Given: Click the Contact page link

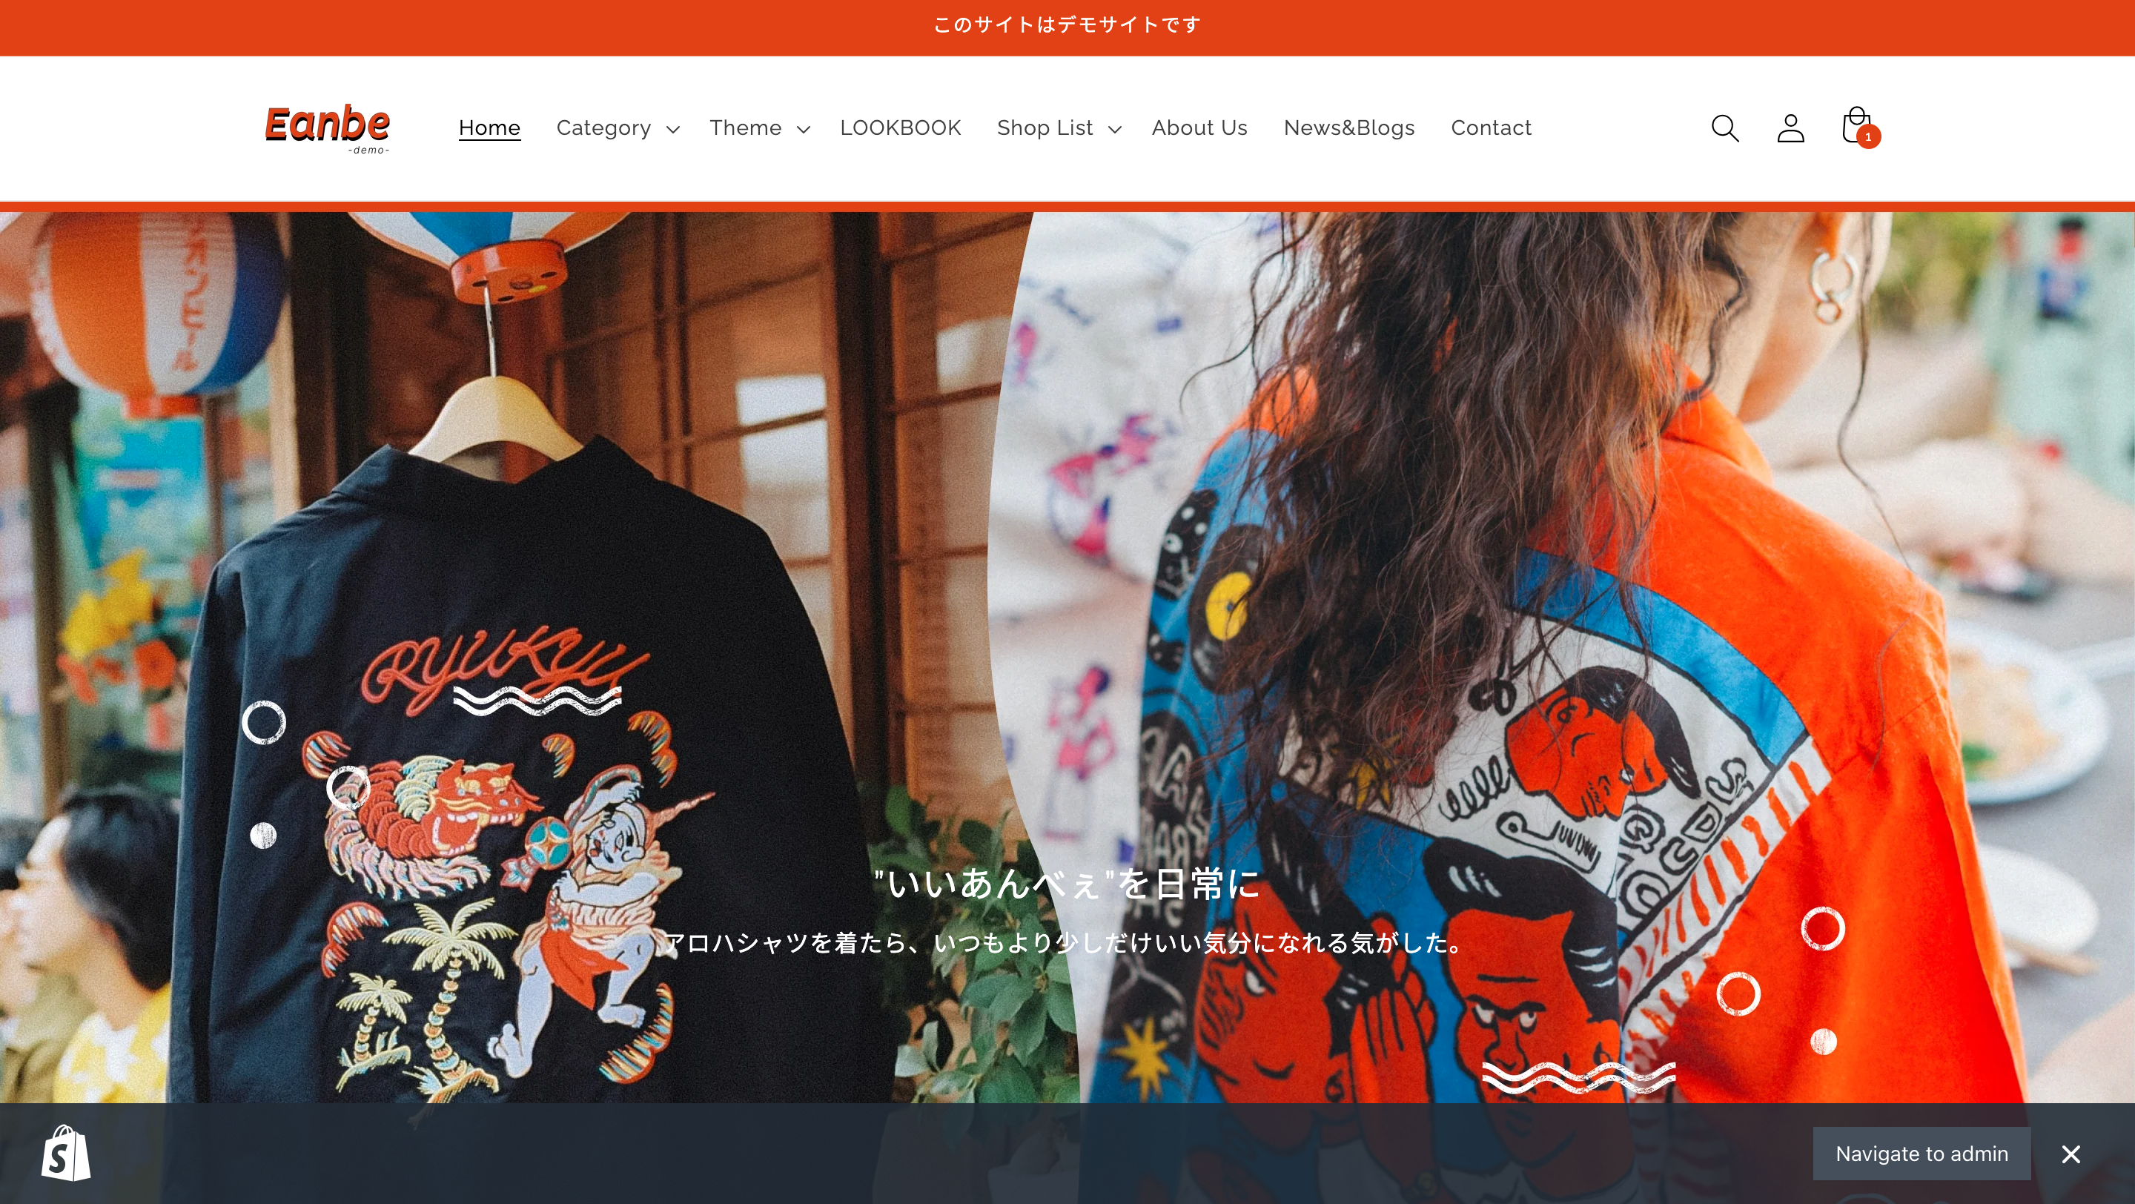Looking at the screenshot, I should [1492, 126].
